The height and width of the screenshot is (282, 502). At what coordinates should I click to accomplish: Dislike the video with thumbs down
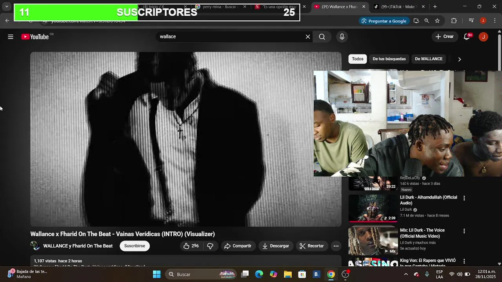click(210, 246)
